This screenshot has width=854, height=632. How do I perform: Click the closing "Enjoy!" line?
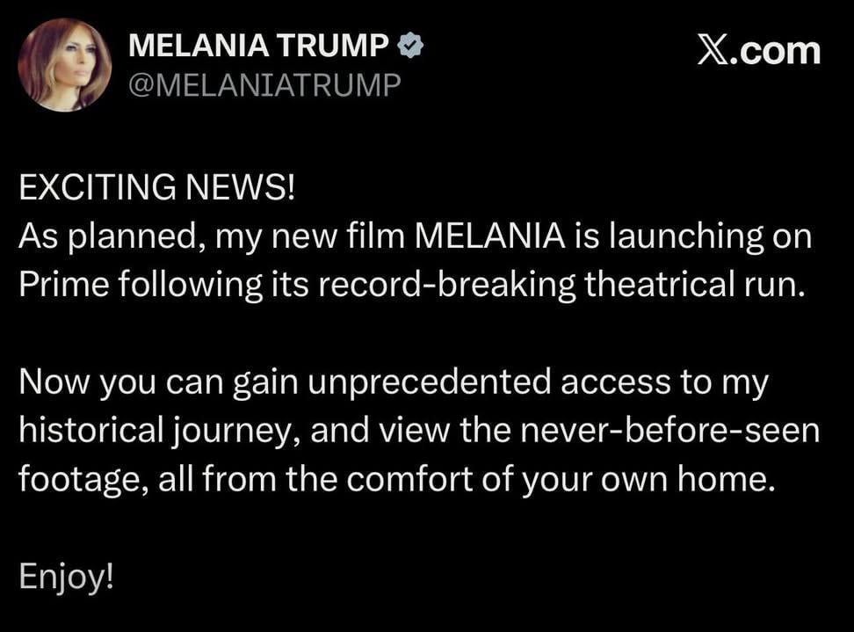coord(67,578)
